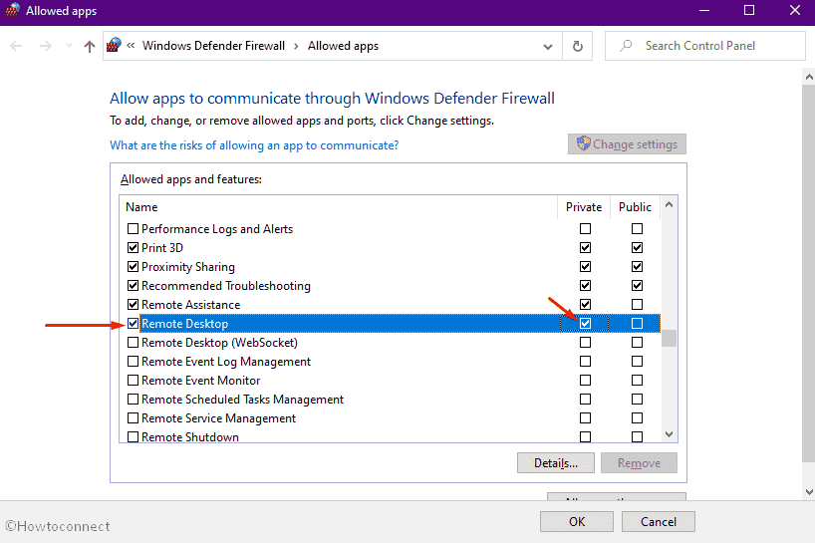Click the Name column header
Screen dimensions: 815x543
coord(339,207)
